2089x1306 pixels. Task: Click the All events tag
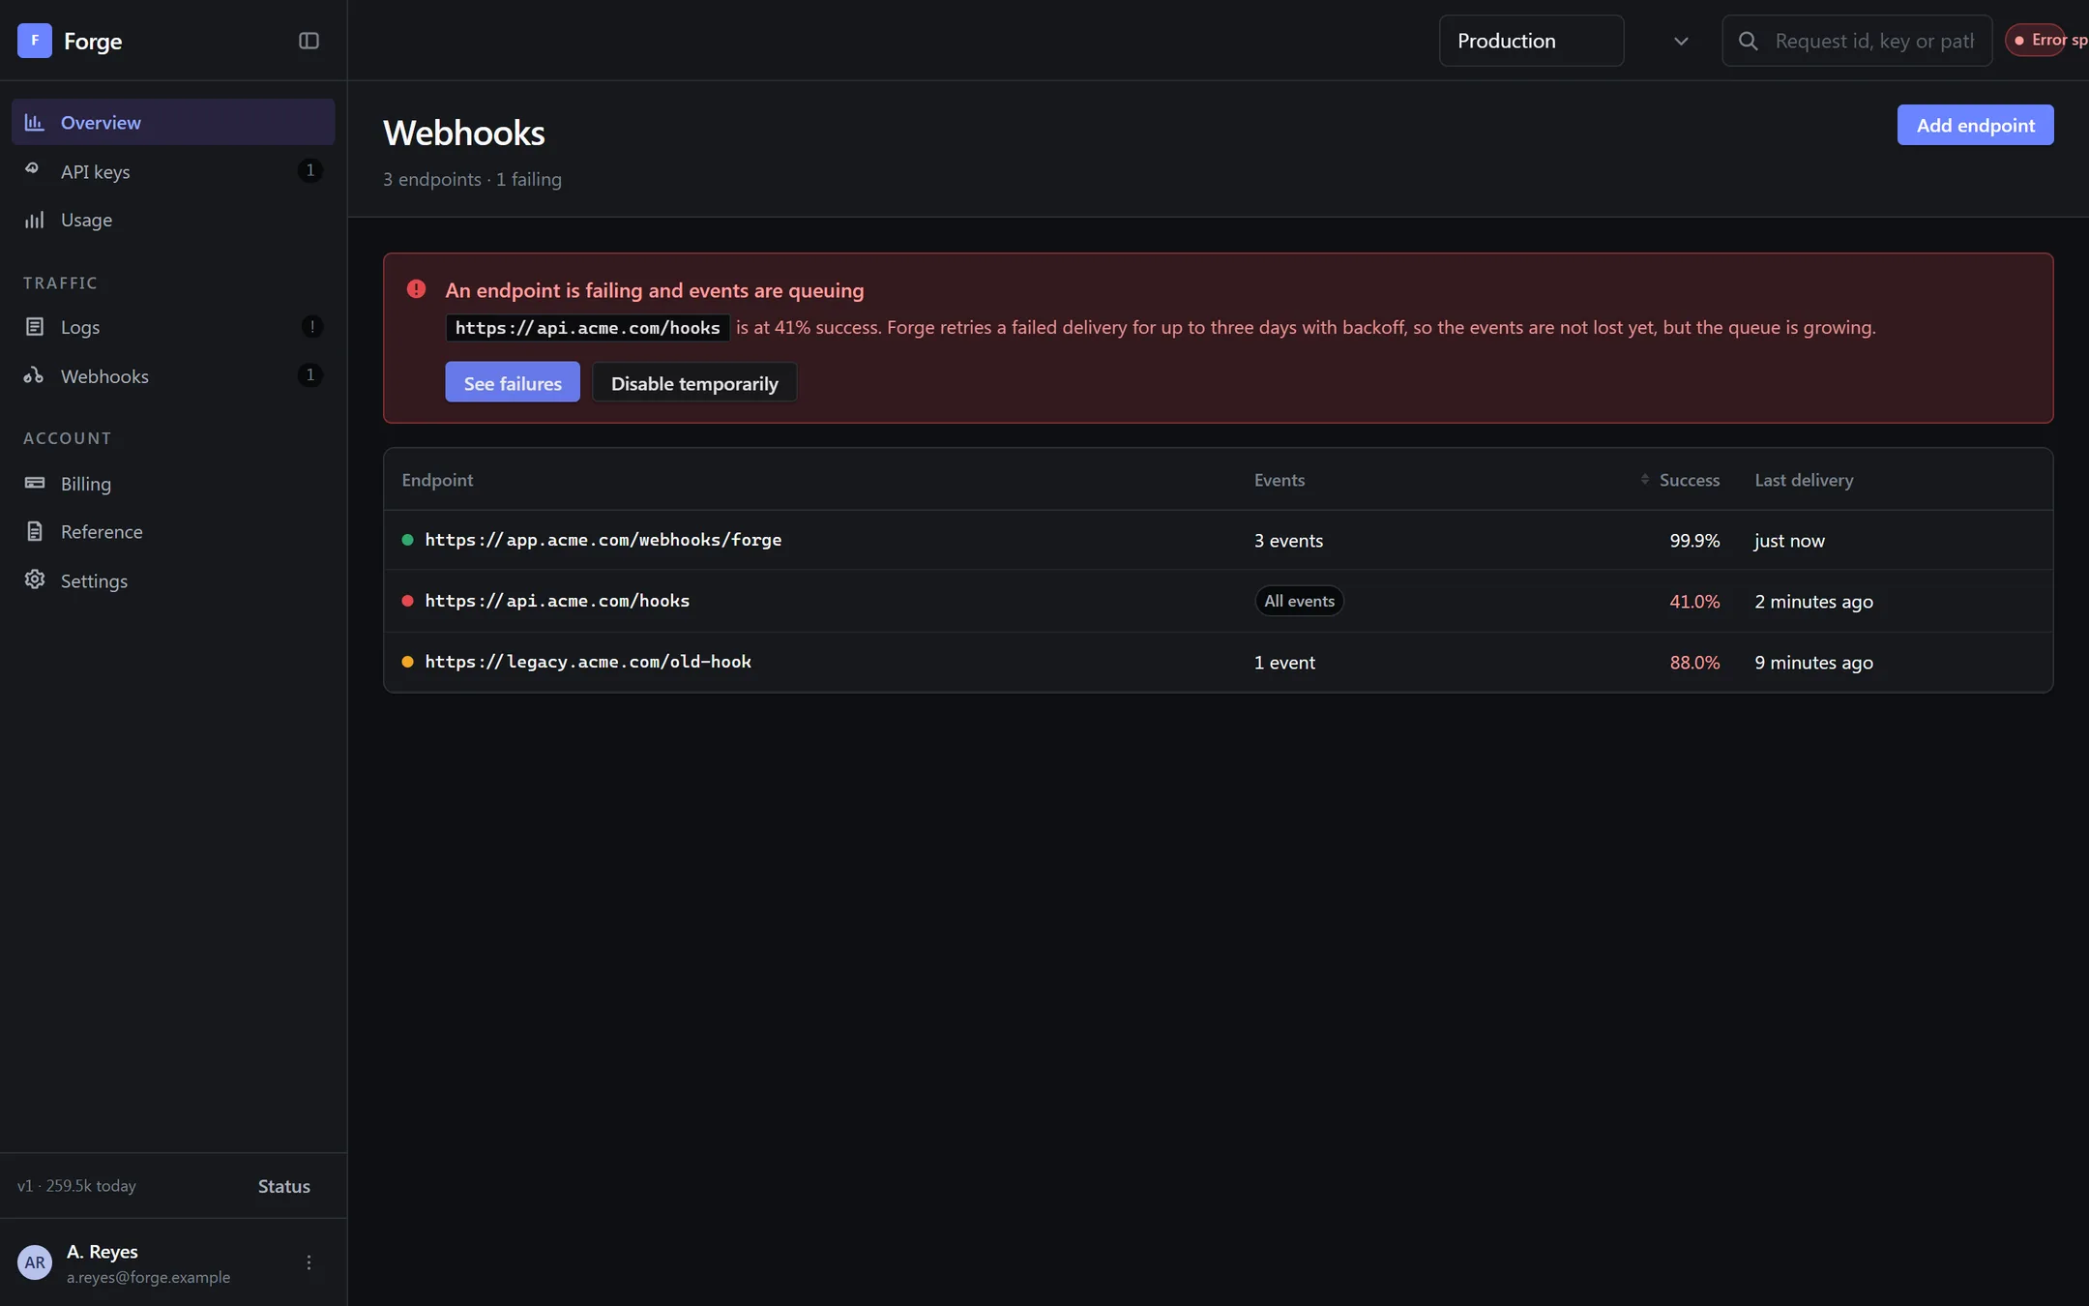click(x=1299, y=601)
